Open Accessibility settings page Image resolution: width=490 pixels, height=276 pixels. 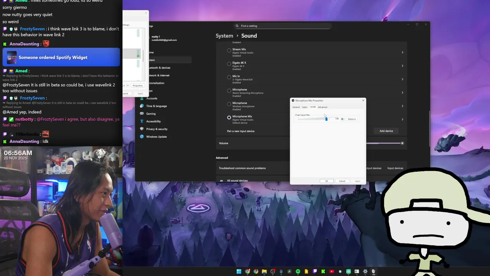[x=153, y=121]
